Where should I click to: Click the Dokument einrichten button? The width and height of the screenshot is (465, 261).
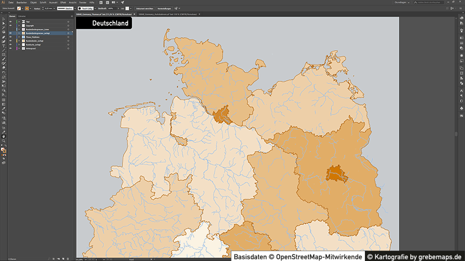[144, 9]
